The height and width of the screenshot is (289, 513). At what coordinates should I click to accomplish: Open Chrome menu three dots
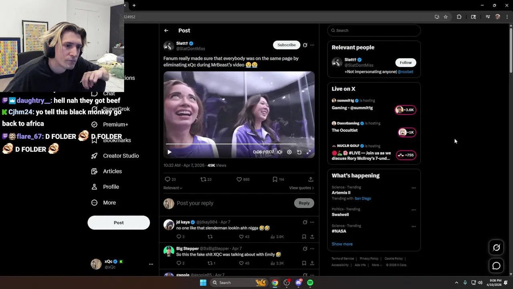507,17
